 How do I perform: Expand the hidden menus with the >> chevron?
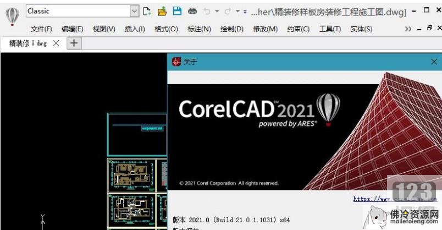(408, 29)
